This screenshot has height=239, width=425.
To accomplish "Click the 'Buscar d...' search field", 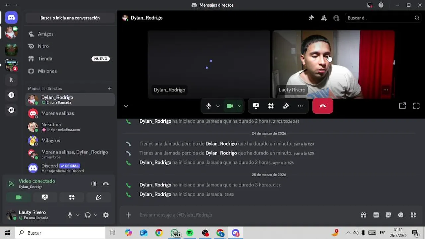I will (x=383, y=18).
